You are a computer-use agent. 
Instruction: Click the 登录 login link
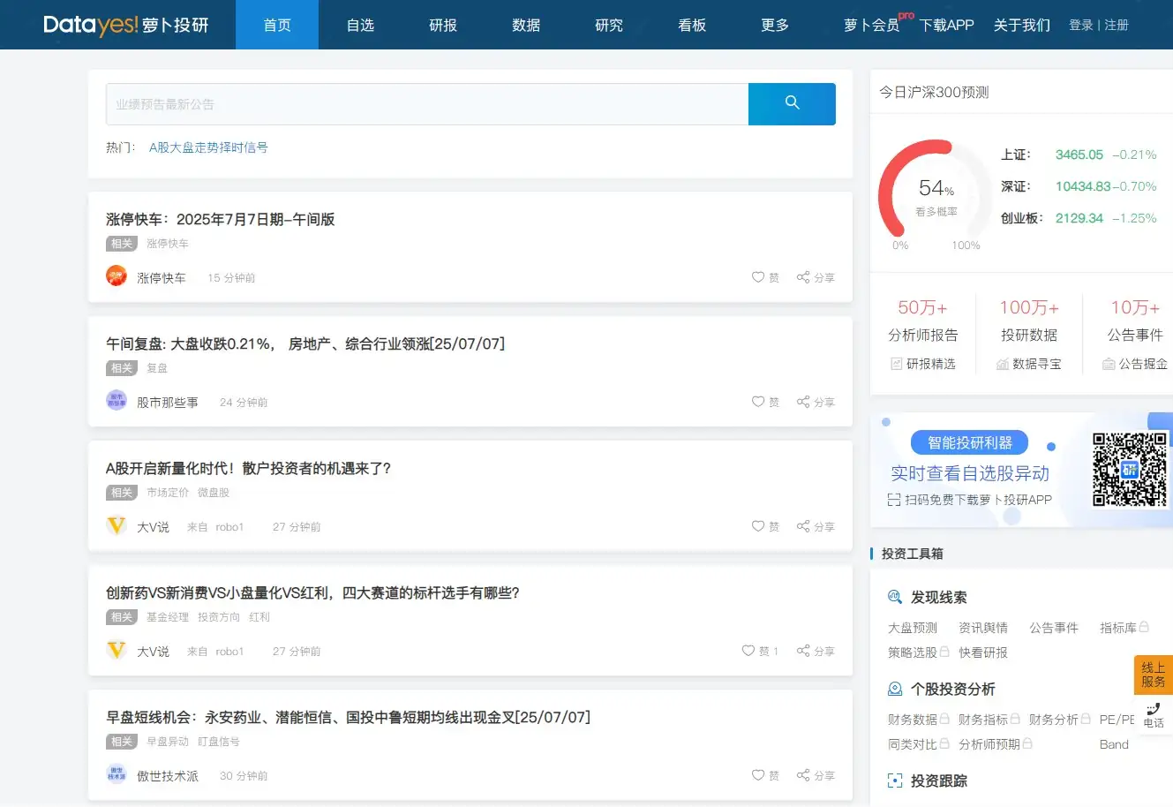click(x=1081, y=25)
